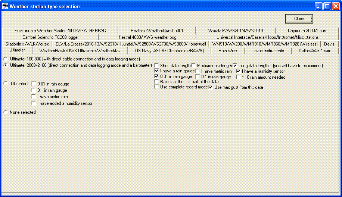Uncheck Ultimeter 2000 0.01 in rain gauge
Viewport: 342px width, 197px height.
[156, 76]
